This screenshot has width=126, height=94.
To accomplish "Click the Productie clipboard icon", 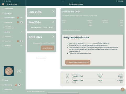I will tap(3, 22).
